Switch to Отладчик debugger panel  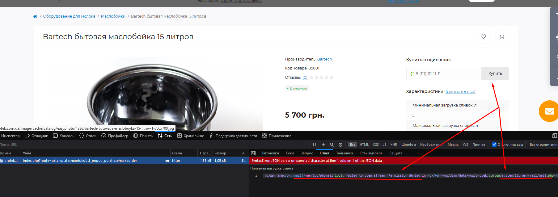pos(36,136)
